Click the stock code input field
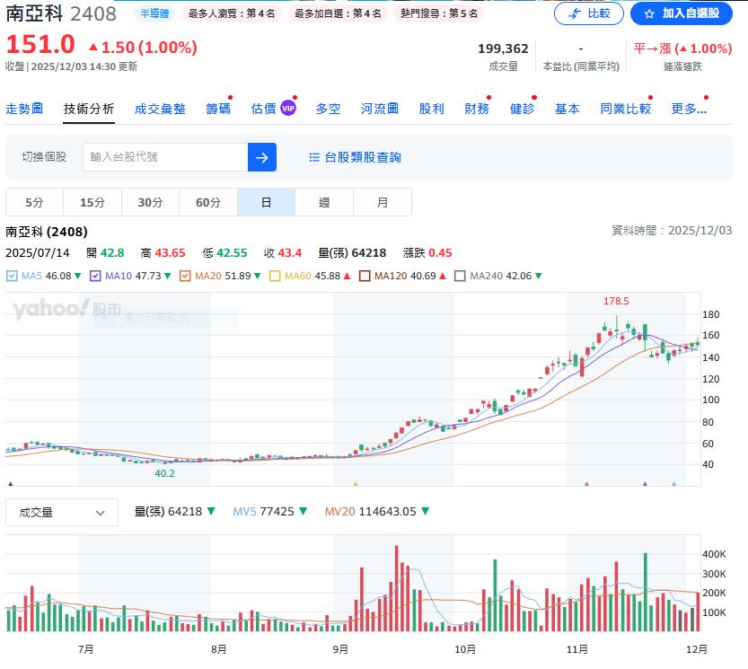Viewport: 748px width, 669px height. point(162,157)
